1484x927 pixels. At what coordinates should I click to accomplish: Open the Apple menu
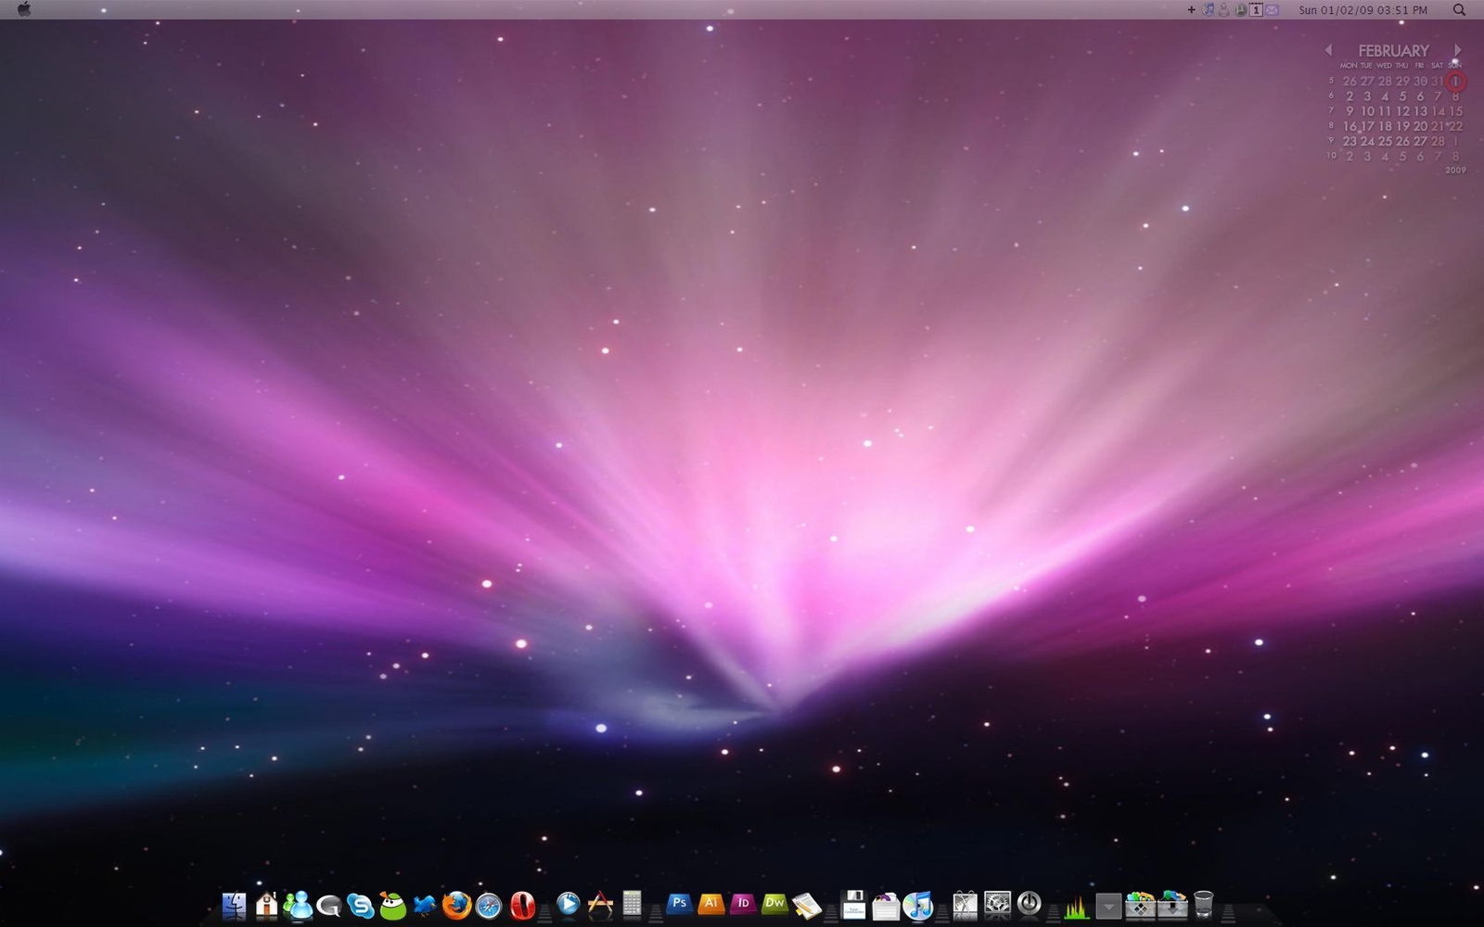point(24,9)
